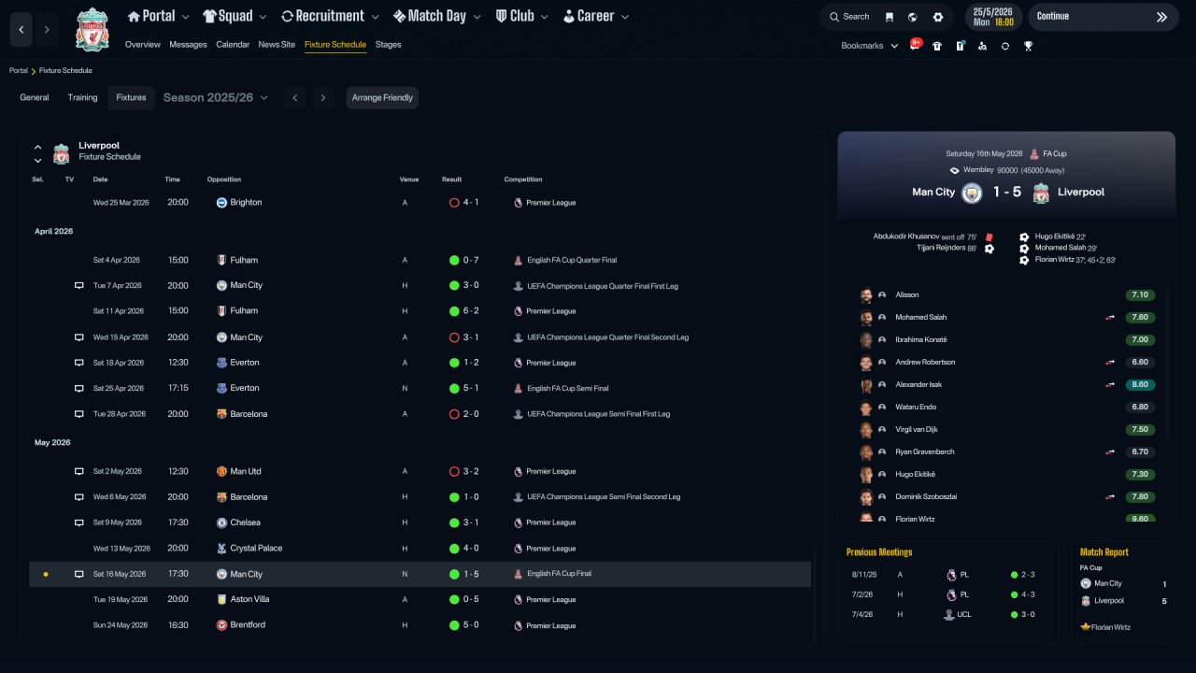This screenshot has height=673, width=1196.
Task: Expand the Bookmarks dropdown
Action: click(x=870, y=46)
